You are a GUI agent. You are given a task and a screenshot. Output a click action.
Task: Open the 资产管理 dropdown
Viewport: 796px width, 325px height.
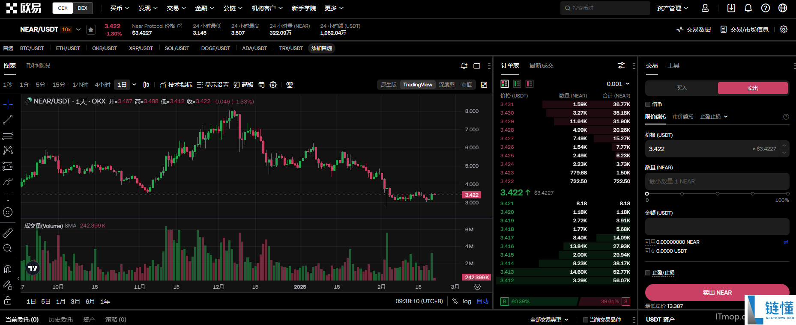pos(673,8)
